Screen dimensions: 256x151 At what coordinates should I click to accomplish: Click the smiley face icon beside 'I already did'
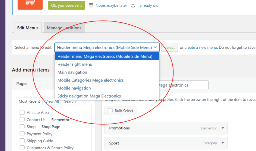coord(133,5)
